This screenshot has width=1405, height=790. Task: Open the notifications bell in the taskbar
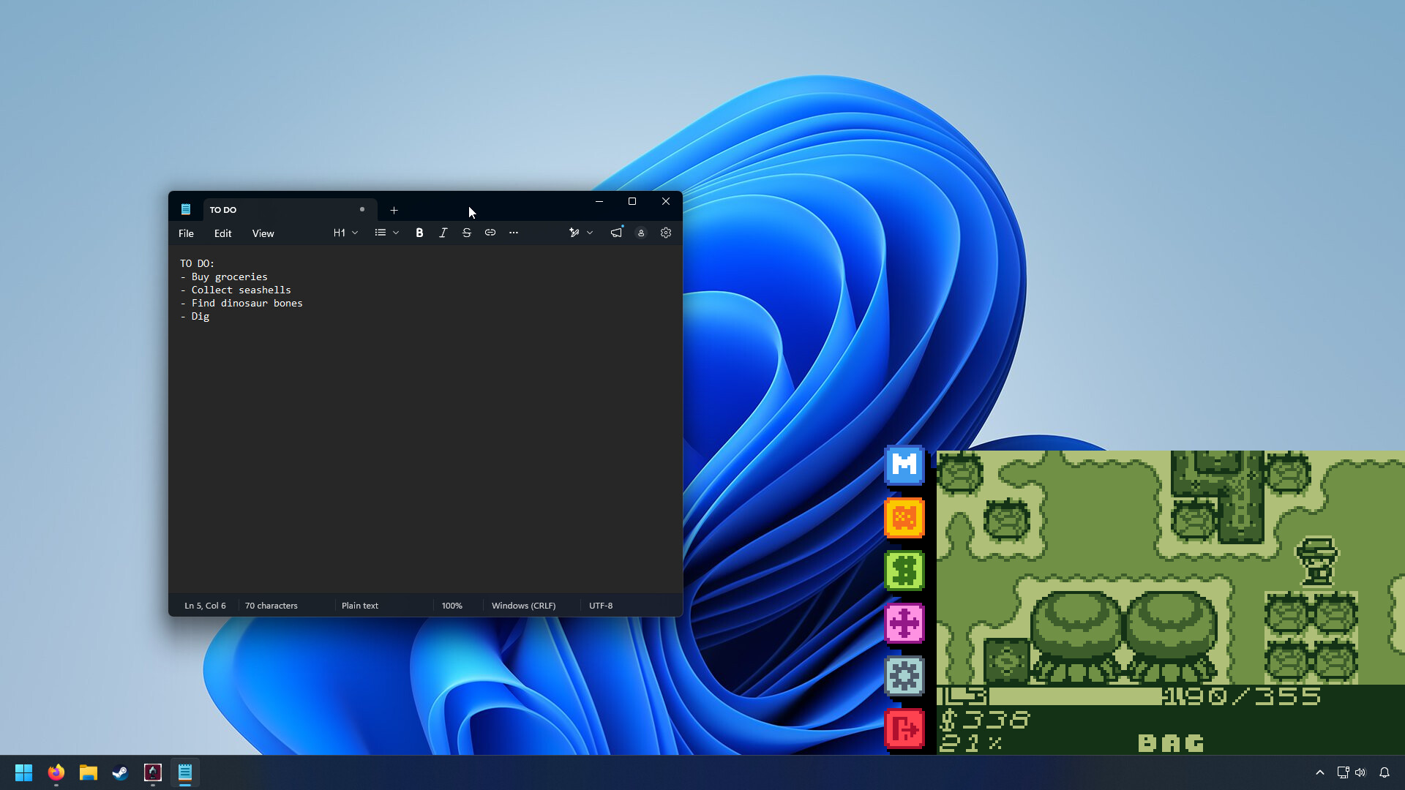(1385, 772)
